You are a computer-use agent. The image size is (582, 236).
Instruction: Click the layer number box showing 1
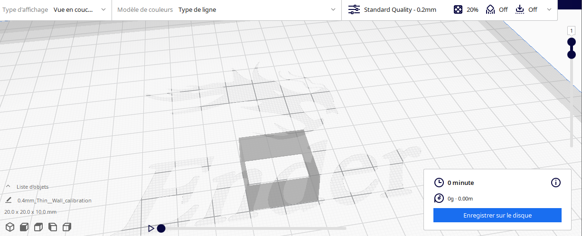coord(572,31)
